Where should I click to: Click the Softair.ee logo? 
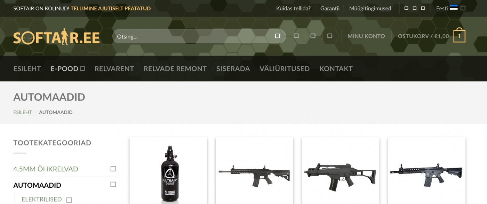pos(57,38)
